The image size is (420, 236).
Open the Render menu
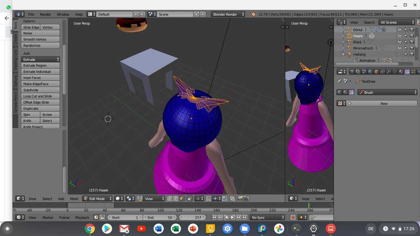(x=45, y=14)
